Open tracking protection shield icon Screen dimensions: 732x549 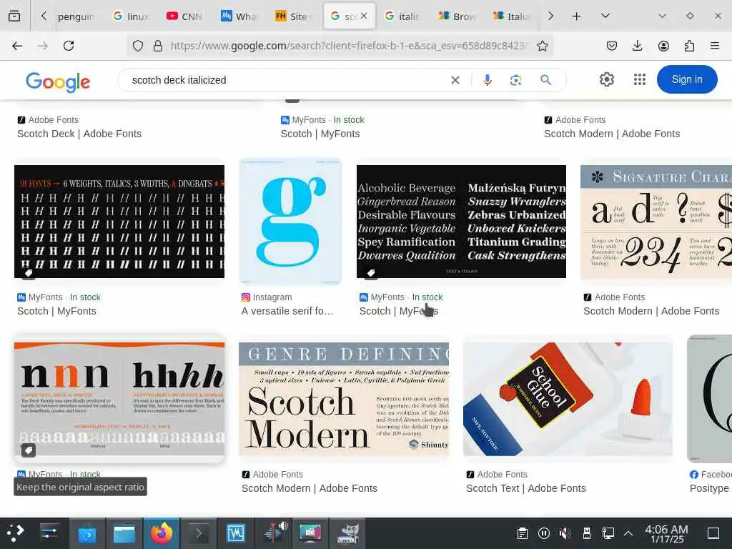[x=138, y=46]
